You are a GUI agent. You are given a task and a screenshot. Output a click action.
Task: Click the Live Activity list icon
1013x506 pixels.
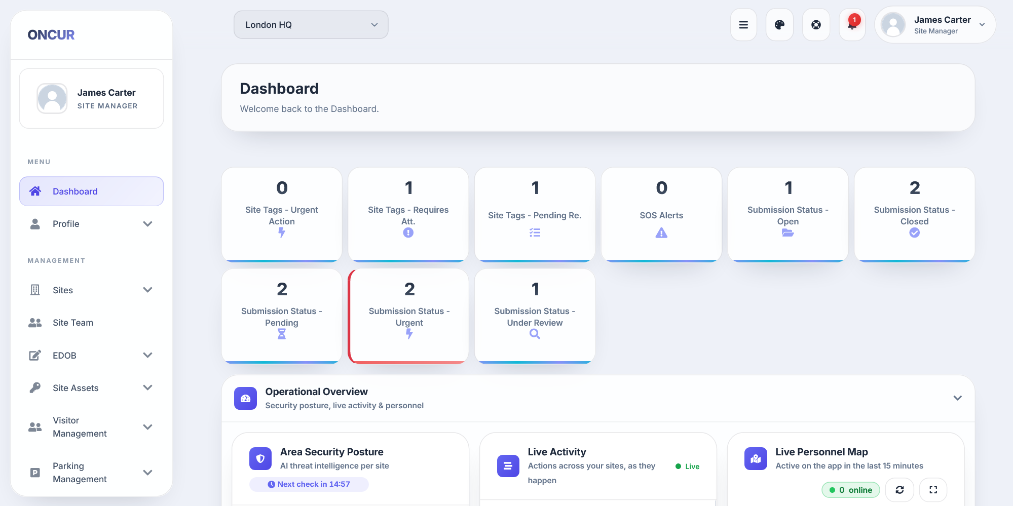508,466
